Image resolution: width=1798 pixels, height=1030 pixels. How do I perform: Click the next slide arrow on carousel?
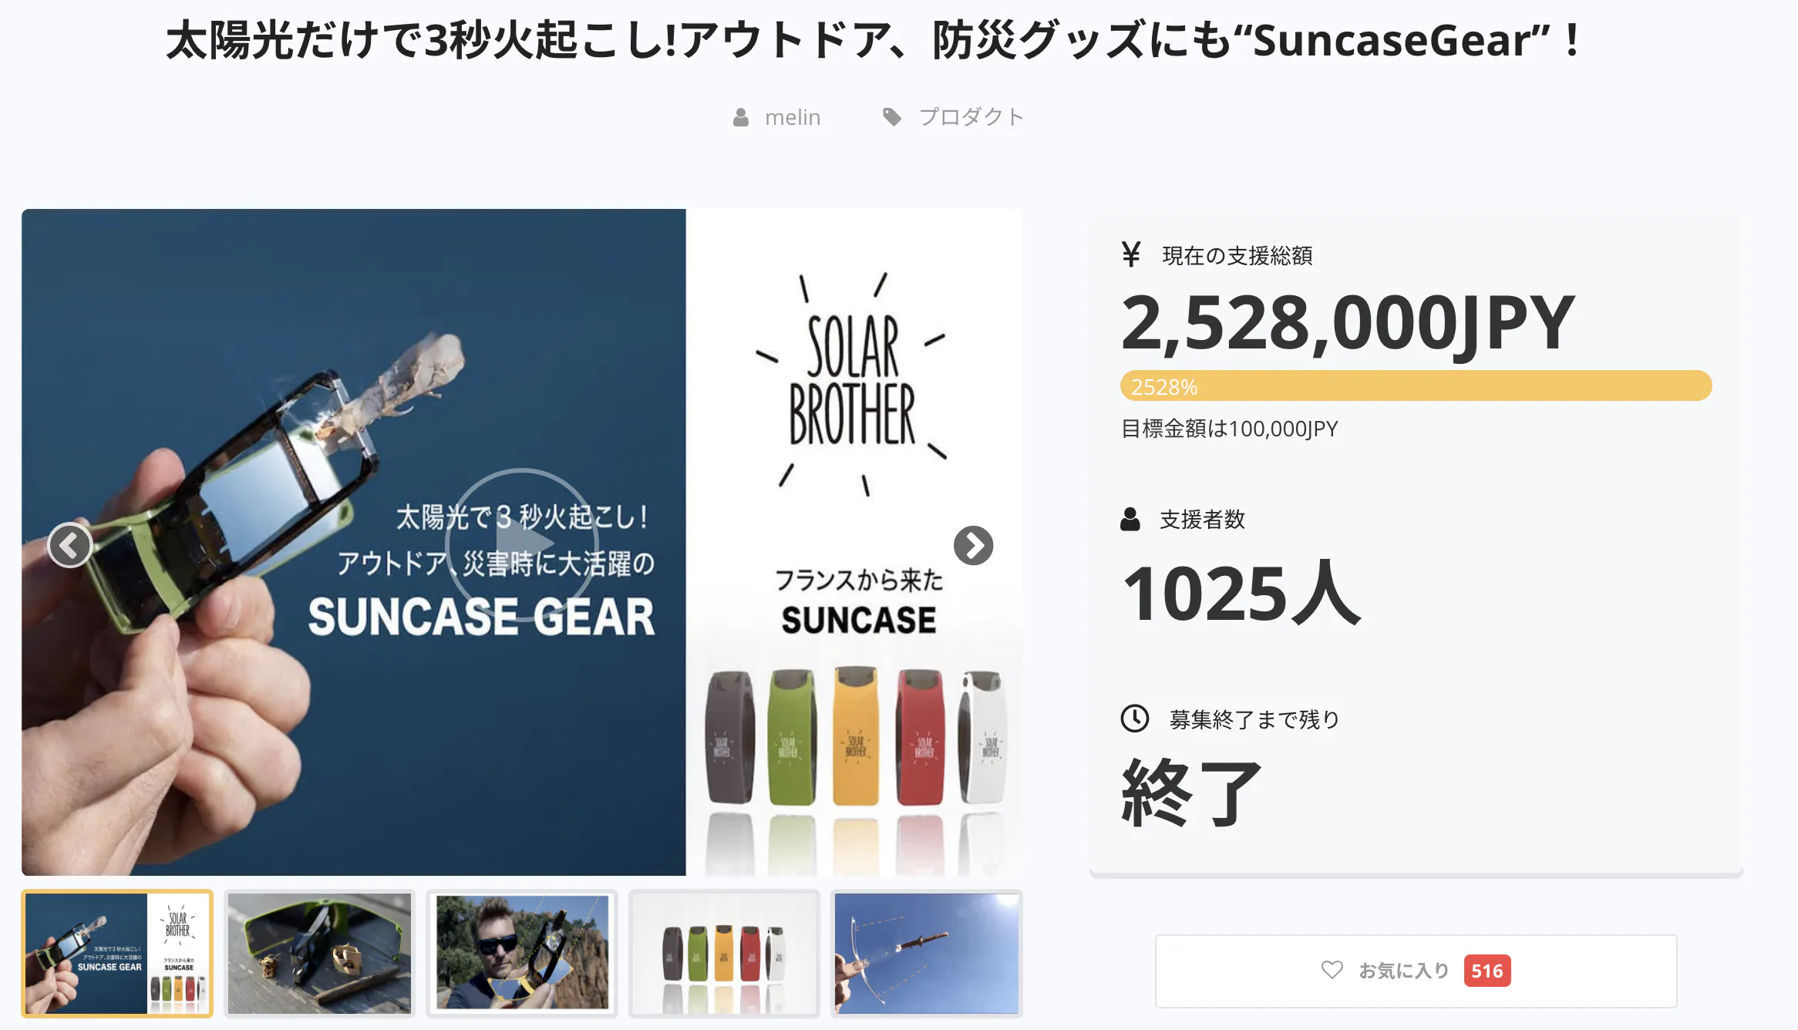[x=973, y=546]
